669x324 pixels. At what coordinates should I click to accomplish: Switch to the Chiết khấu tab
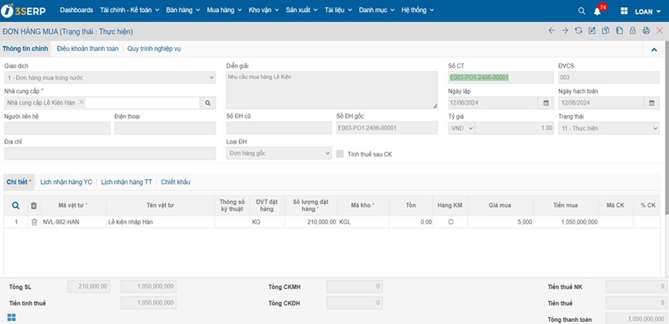tap(175, 182)
